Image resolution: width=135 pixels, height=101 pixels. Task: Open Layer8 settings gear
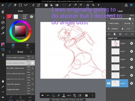132,43
